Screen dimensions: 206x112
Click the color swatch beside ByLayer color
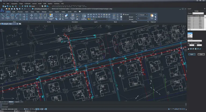123,15
